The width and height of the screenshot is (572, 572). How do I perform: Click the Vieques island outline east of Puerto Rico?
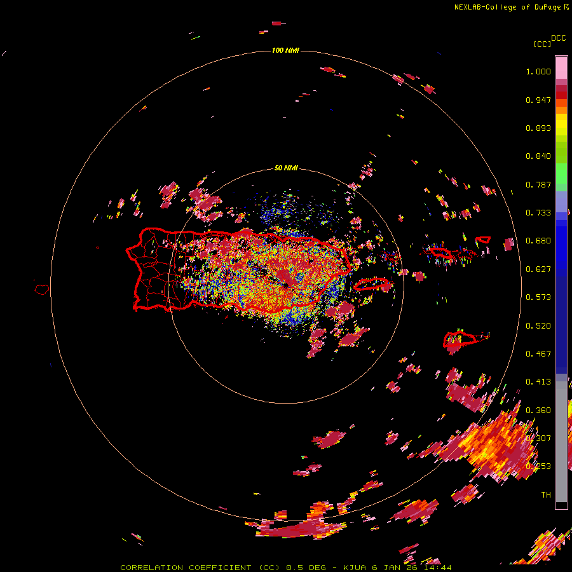click(372, 284)
